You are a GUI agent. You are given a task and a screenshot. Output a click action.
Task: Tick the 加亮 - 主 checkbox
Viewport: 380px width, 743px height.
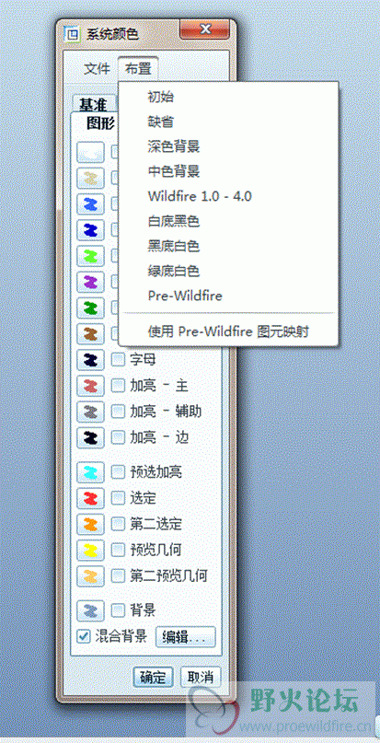click(118, 386)
